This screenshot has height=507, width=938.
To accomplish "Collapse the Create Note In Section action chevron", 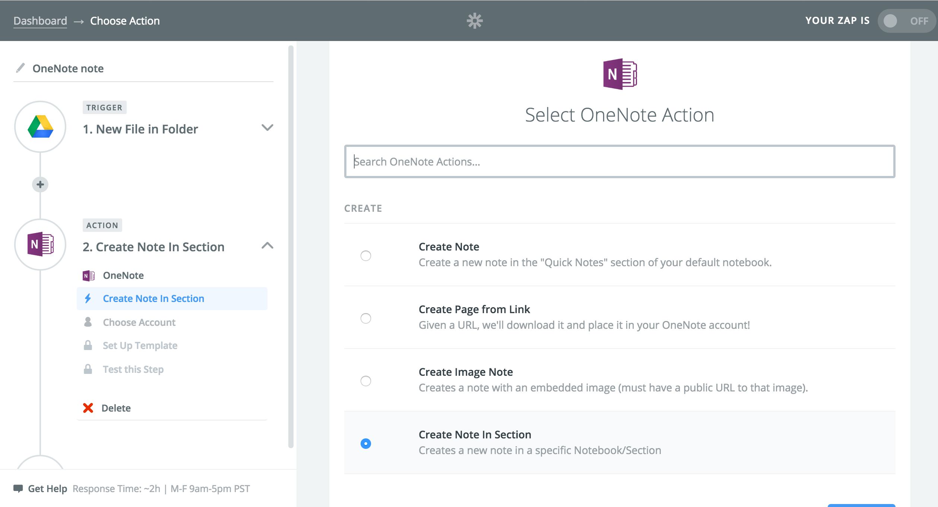I will (x=267, y=245).
